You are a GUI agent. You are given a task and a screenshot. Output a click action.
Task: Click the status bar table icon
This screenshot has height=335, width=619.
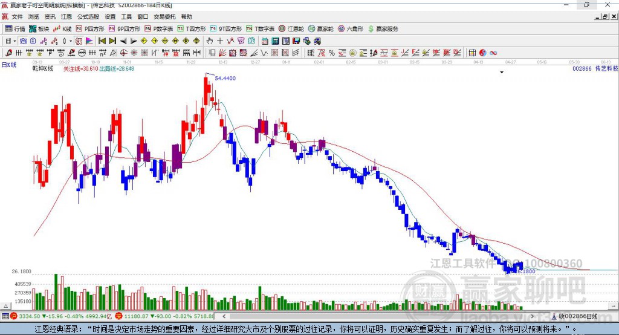point(5,316)
